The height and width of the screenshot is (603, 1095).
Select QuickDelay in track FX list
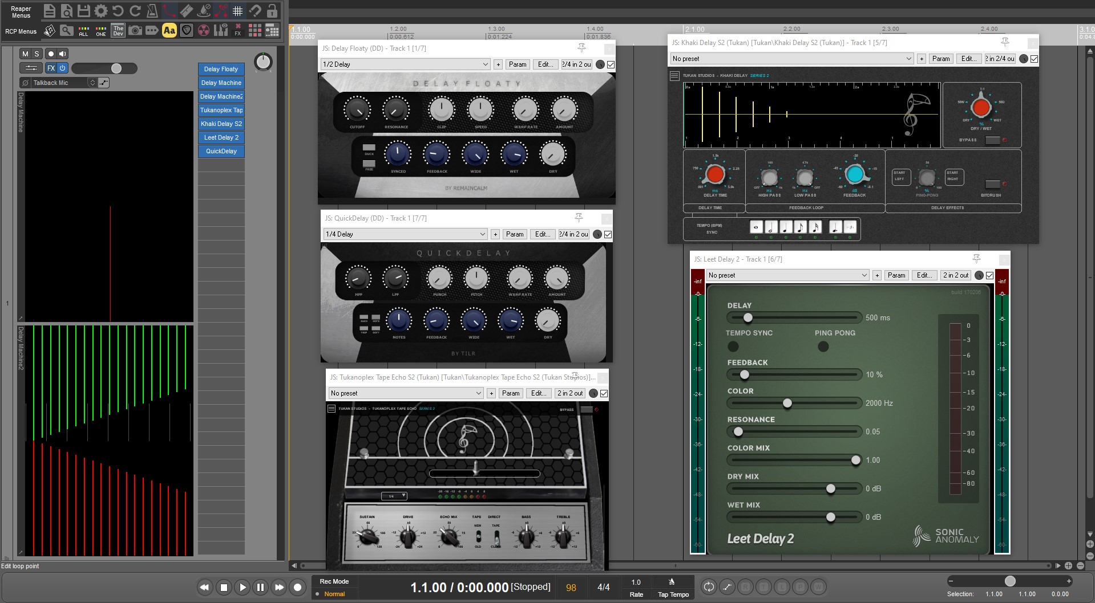point(221,151)
